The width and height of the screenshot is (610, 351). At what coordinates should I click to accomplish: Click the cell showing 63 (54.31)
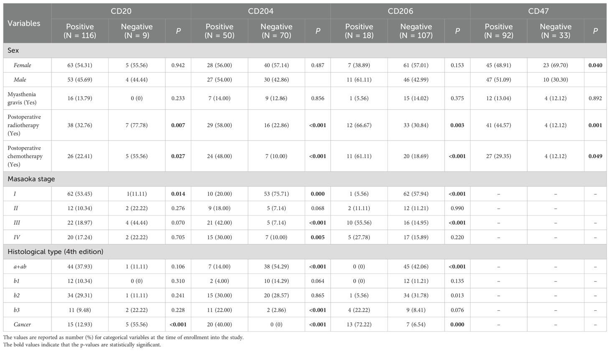click(x=80, y=65)
